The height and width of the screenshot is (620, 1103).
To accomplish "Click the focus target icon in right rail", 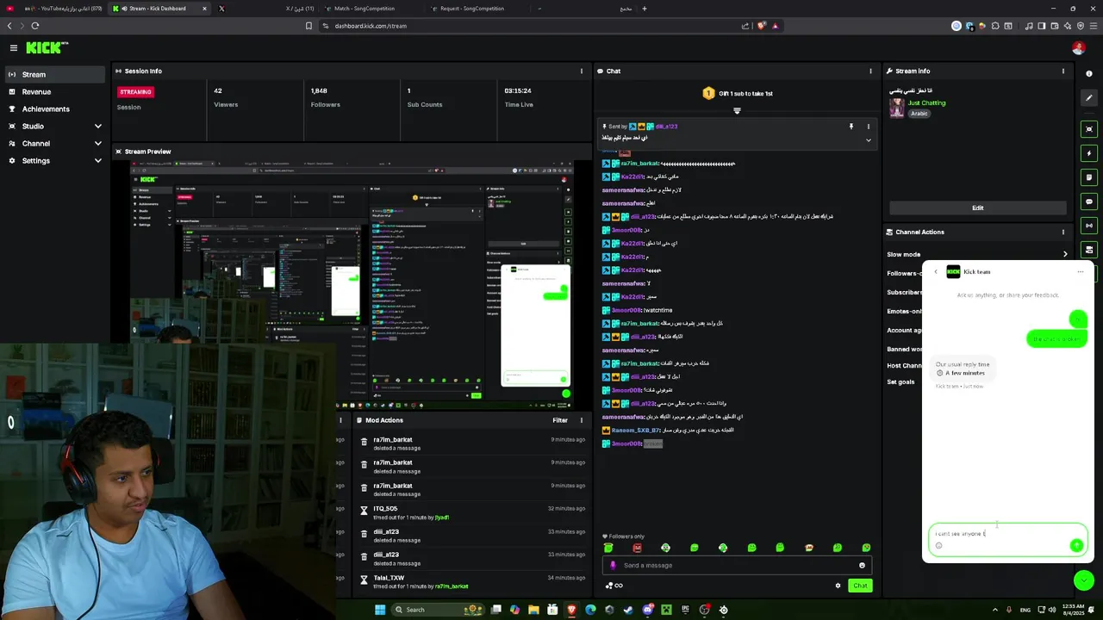I will pyautogui.click(x=1089, y=129).
